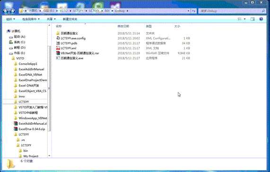Image resolution: width=270 pixels, height=172 pixels.
Task: Select the 历朝通俗演义 folder icon in file list
Action: [x=58, y=33]
